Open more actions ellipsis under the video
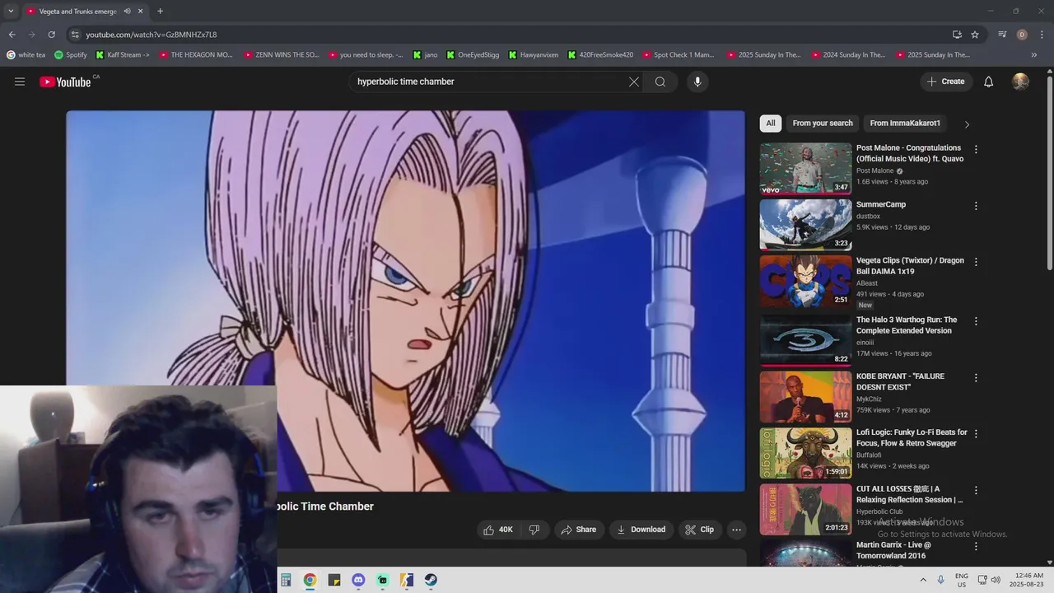Screen dimensions: 1054x593 click(737, 530)
